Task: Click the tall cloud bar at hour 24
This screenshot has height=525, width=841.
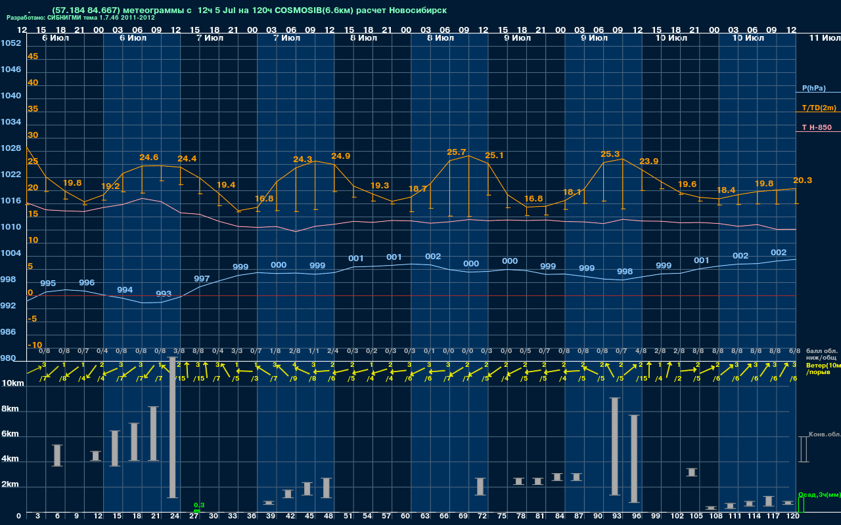Action: click(173, 427)
